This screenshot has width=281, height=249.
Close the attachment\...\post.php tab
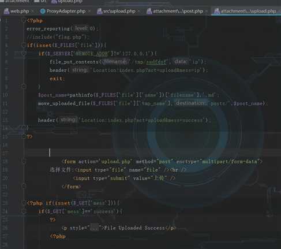point(207,12)
